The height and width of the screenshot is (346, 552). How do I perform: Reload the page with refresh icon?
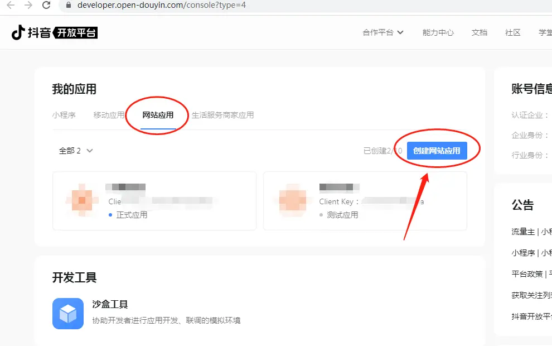[46, 5]
